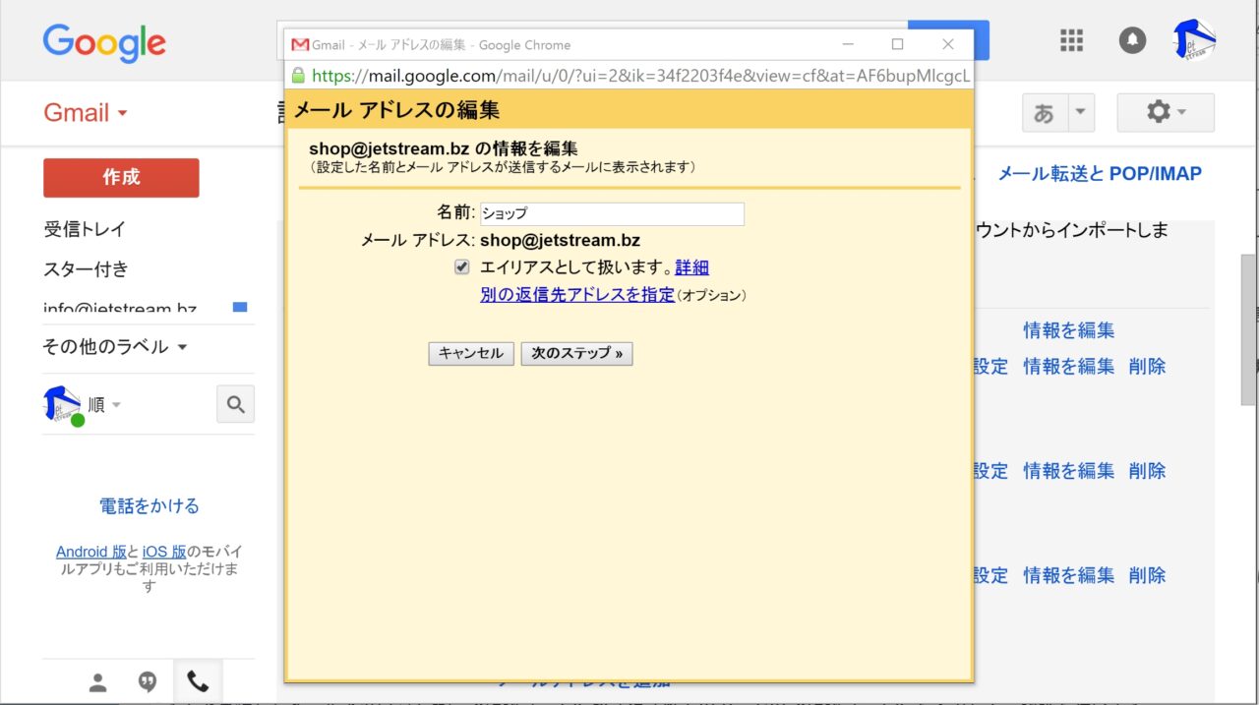Click the キャンセル button
Image resolution: width=1259 pixels, height=705 pixels.
pyautogui.click(x=471, y=354)
